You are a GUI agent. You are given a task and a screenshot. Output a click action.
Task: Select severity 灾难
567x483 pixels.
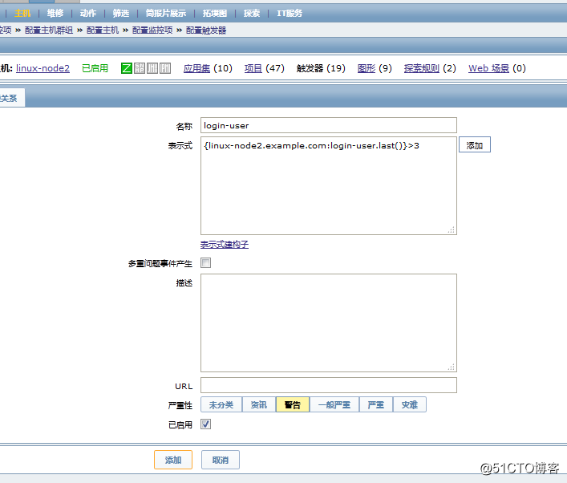pos(410,404)
